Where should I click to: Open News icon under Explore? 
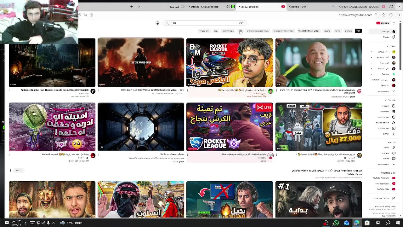(394, 159)
